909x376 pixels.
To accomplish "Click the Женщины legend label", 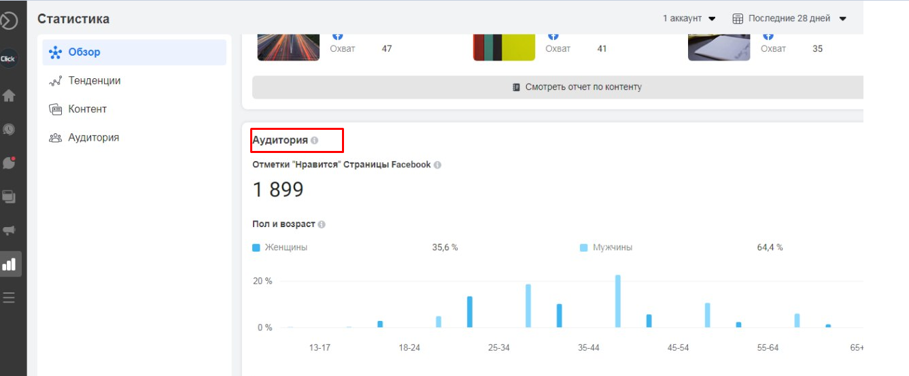I will tap(286, 247).
